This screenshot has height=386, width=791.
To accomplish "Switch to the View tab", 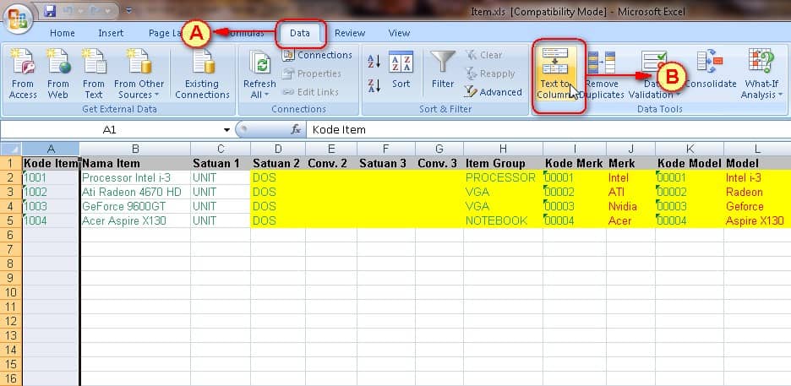I will pyautogui.click(x=399, y=33).
